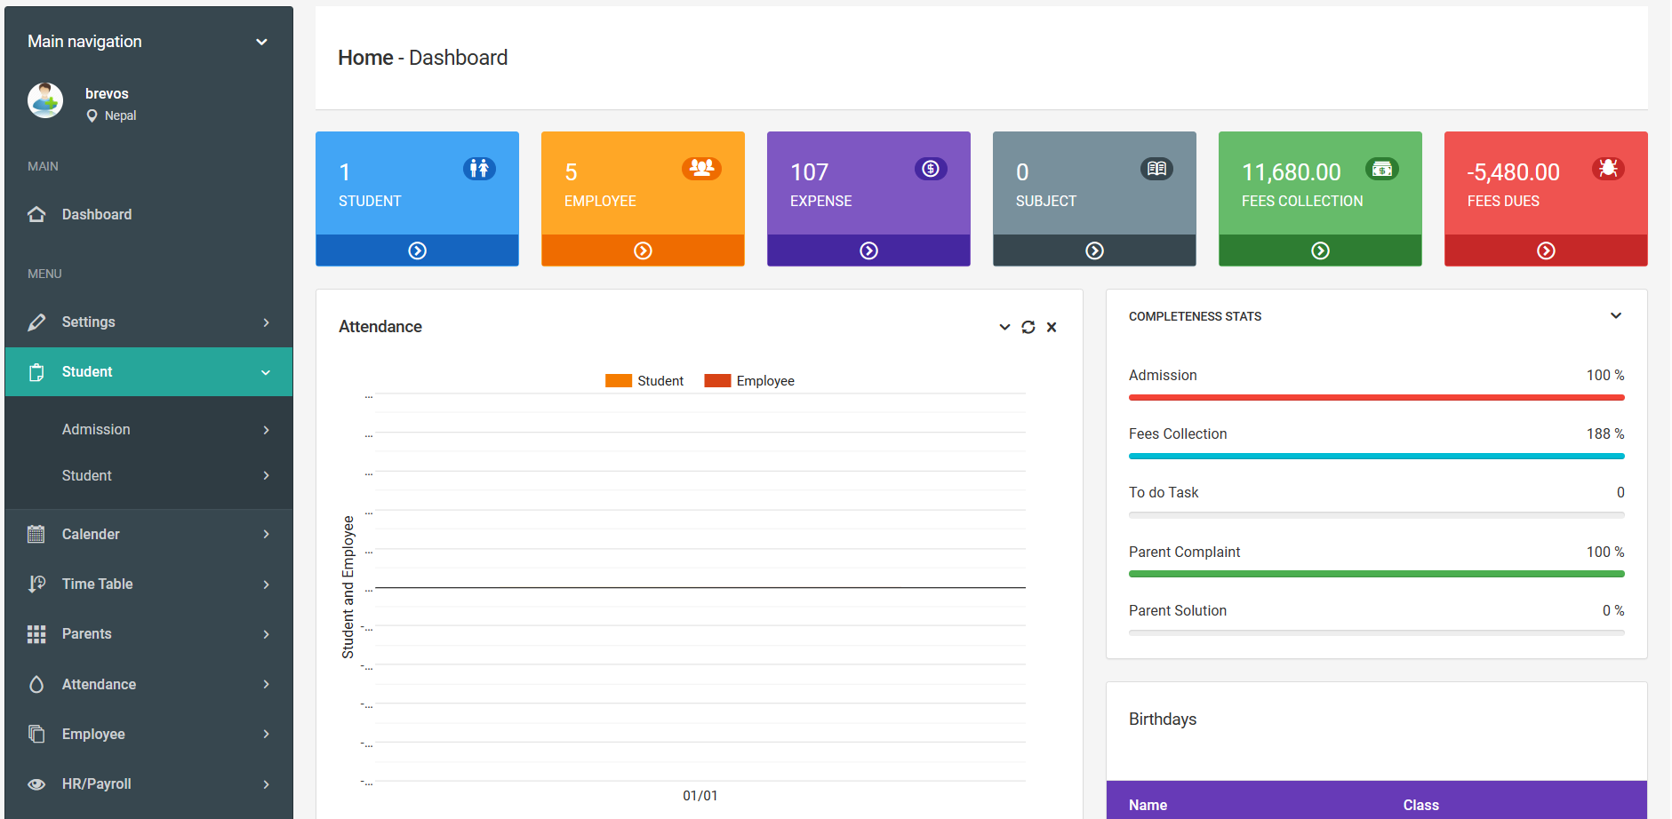Viewport: 1672px width, 819px height.
Task: Click the Subject card book icon
Action: point(1156,169)
